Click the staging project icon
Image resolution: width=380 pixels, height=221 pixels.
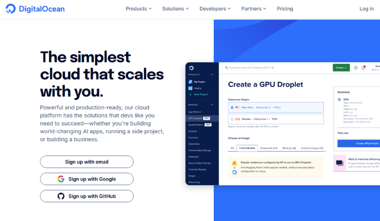coord(190,88)
